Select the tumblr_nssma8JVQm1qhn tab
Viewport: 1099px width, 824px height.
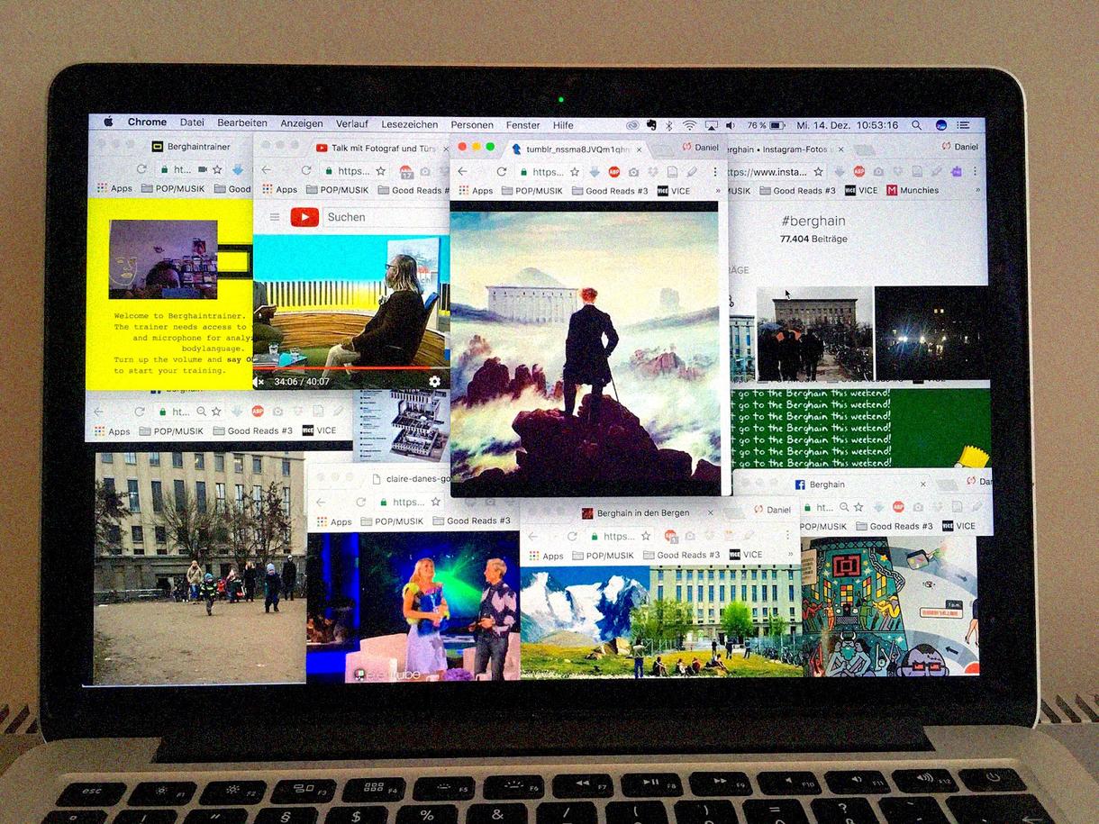click(x=577, y=149)
